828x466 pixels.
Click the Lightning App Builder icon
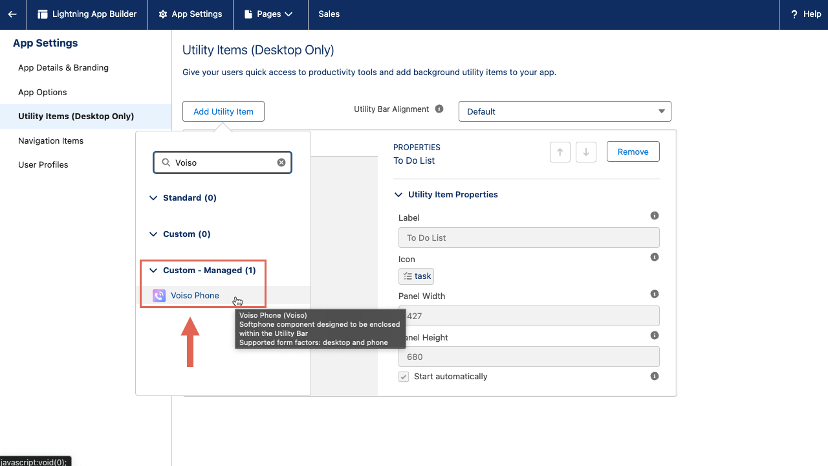pyautogui.click(x=43, y=14)
